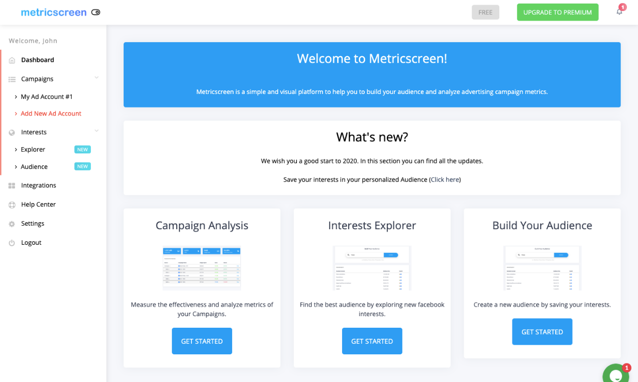Image resolution: width=638 pixels, height=382 pixels.
Task: Click UPGRADE TO PREMIUM
Action: tap(558, 12)
